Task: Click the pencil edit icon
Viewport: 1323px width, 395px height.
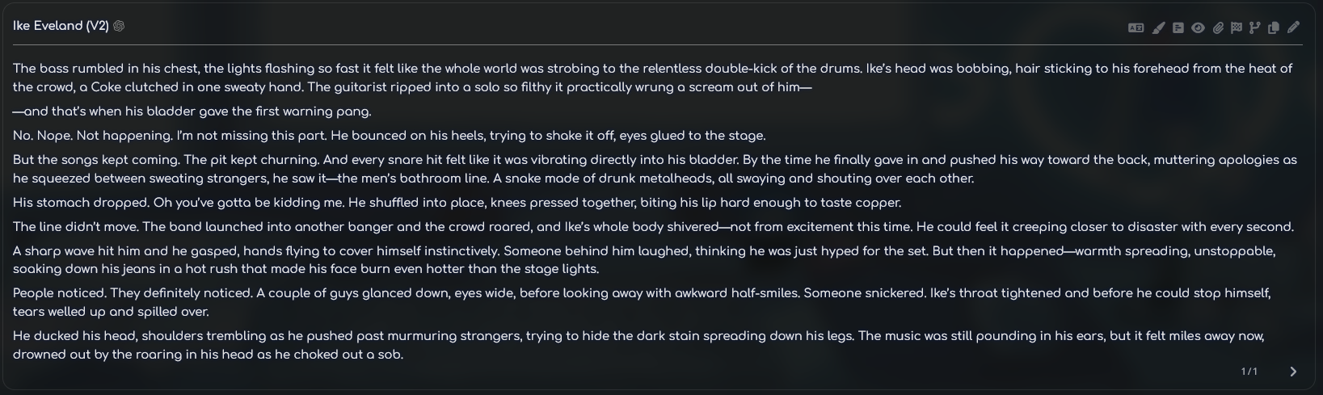Action: click(1293, 27)
